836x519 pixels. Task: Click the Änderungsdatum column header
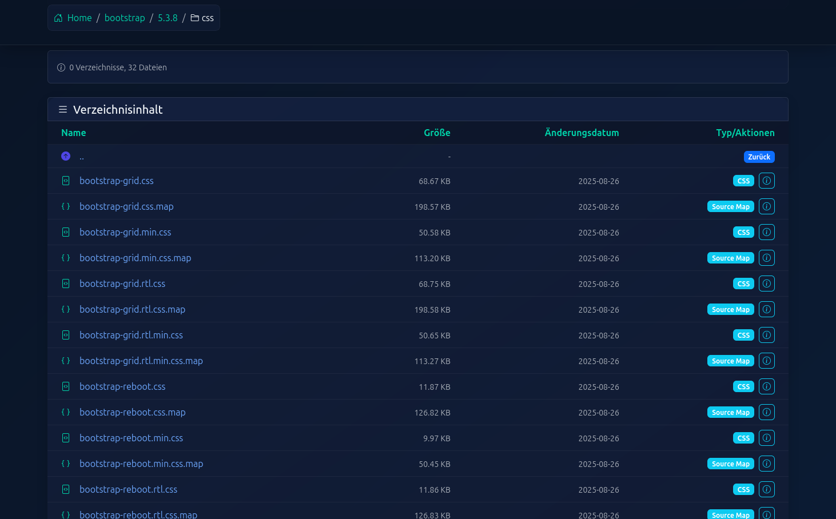[582, 133]
